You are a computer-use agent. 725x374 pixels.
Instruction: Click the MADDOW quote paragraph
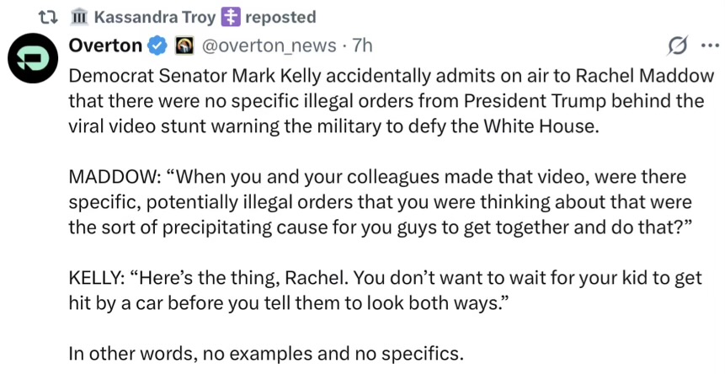(377, 201)
